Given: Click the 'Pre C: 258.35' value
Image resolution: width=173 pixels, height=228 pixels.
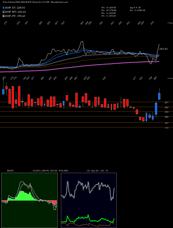Looking at the screenshot, I should click(109, 16).
